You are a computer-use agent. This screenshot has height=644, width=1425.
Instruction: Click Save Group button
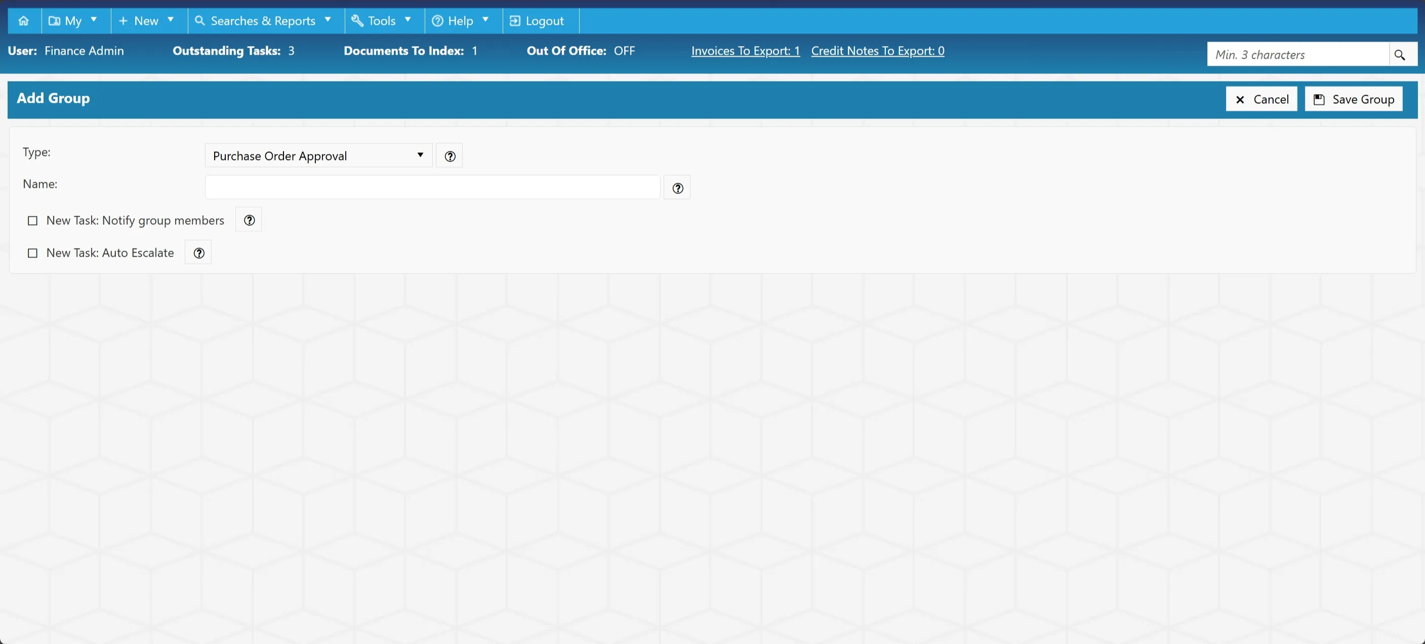coord(1354,99)
